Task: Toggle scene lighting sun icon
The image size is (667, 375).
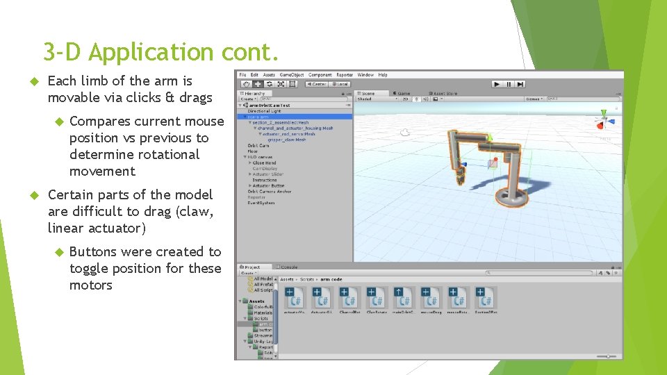Action: tap(416, 99)
